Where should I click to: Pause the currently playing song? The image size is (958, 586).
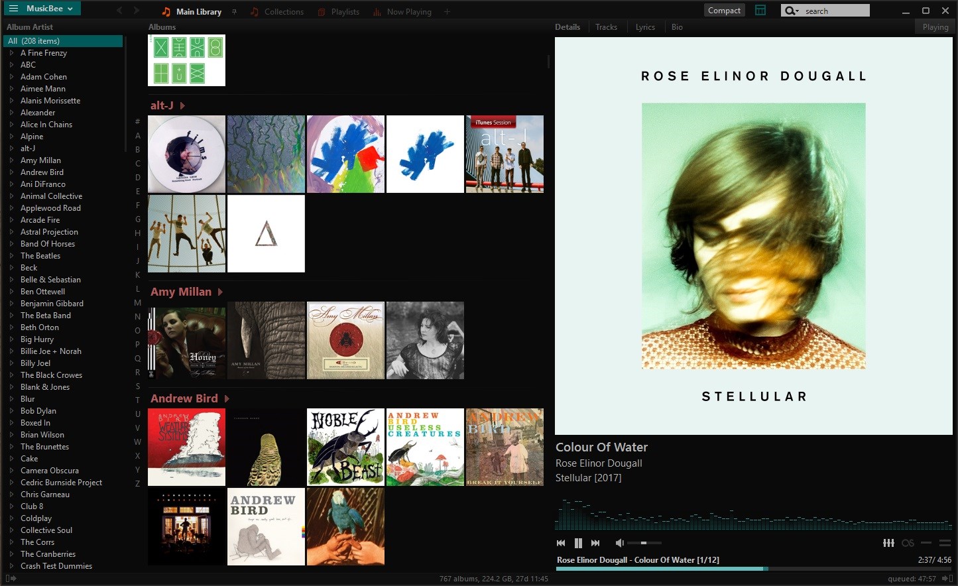[x=577, y=542]
